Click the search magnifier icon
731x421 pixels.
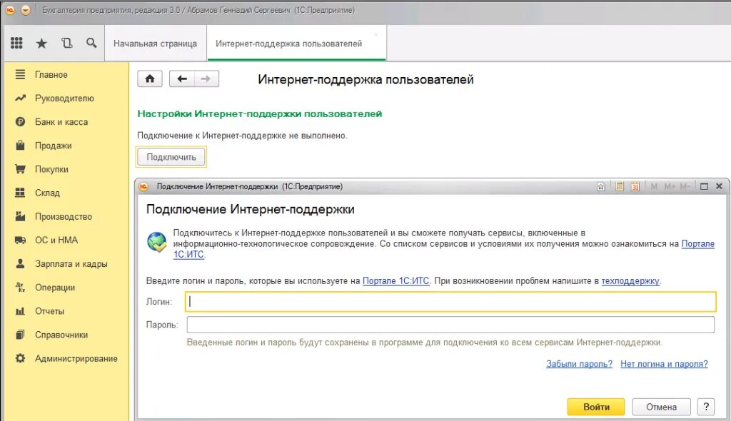pyautogui.click(x=91, y=43)
